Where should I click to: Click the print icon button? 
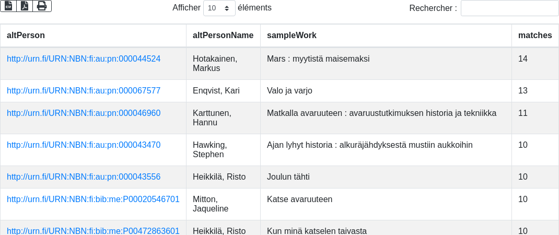pos(42,6)
